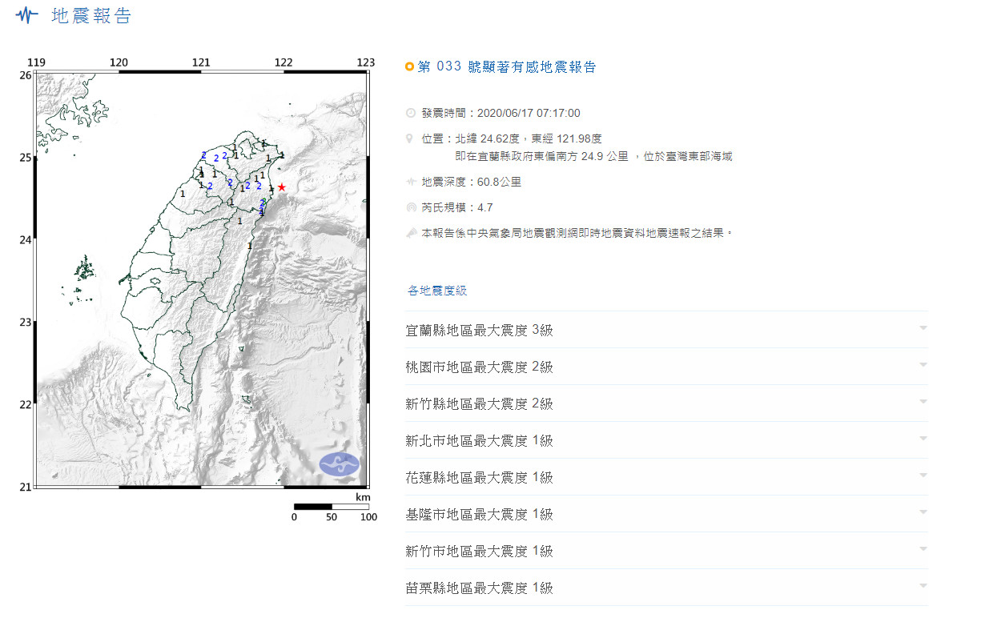Screen dimensions: 981x638
Task: Click the magnitude icon beside 芮氏規模
Action: point(411,208)
